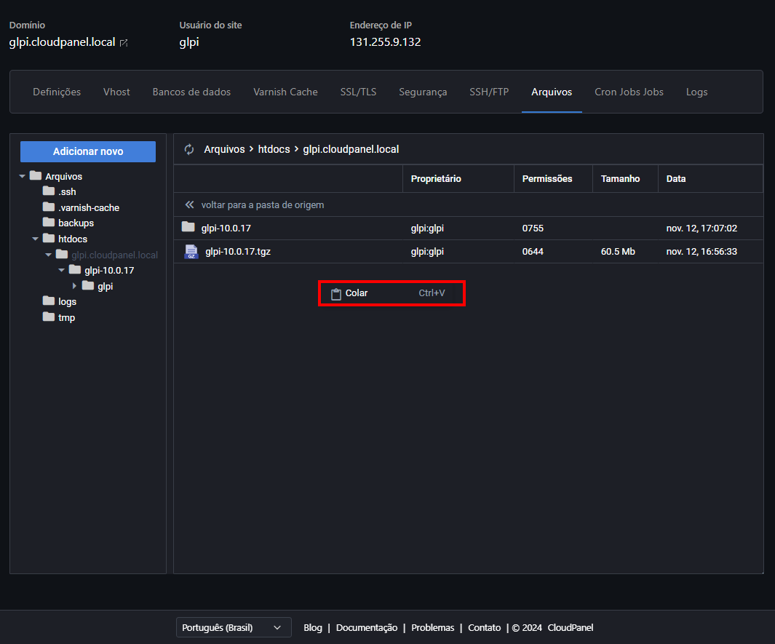Click htdocs in the breadcrumb path
775x644 pixels.
click(x=274, y=149)
